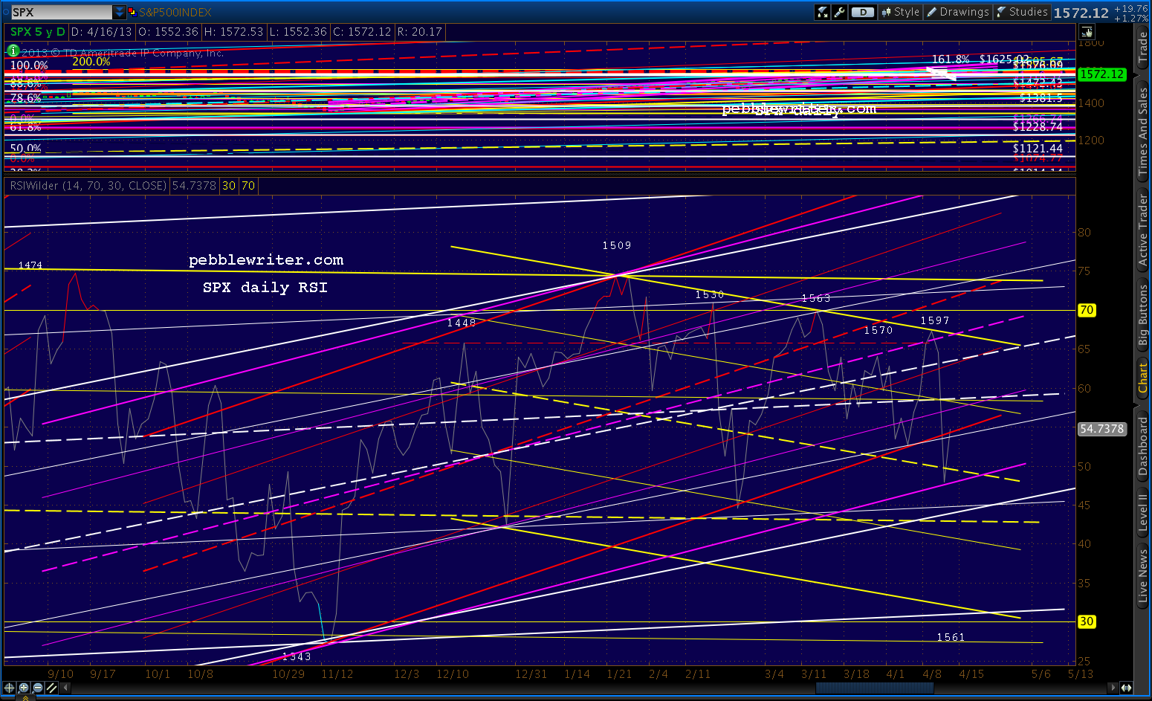Screen dimensions: 1152x701
Task: Click the expansion area toggle icon at bottom right
Action: [x=1126, y=688]
